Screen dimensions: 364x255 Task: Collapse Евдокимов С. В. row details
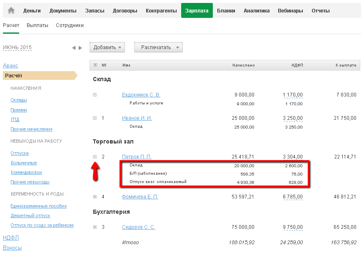coord(95,95)
